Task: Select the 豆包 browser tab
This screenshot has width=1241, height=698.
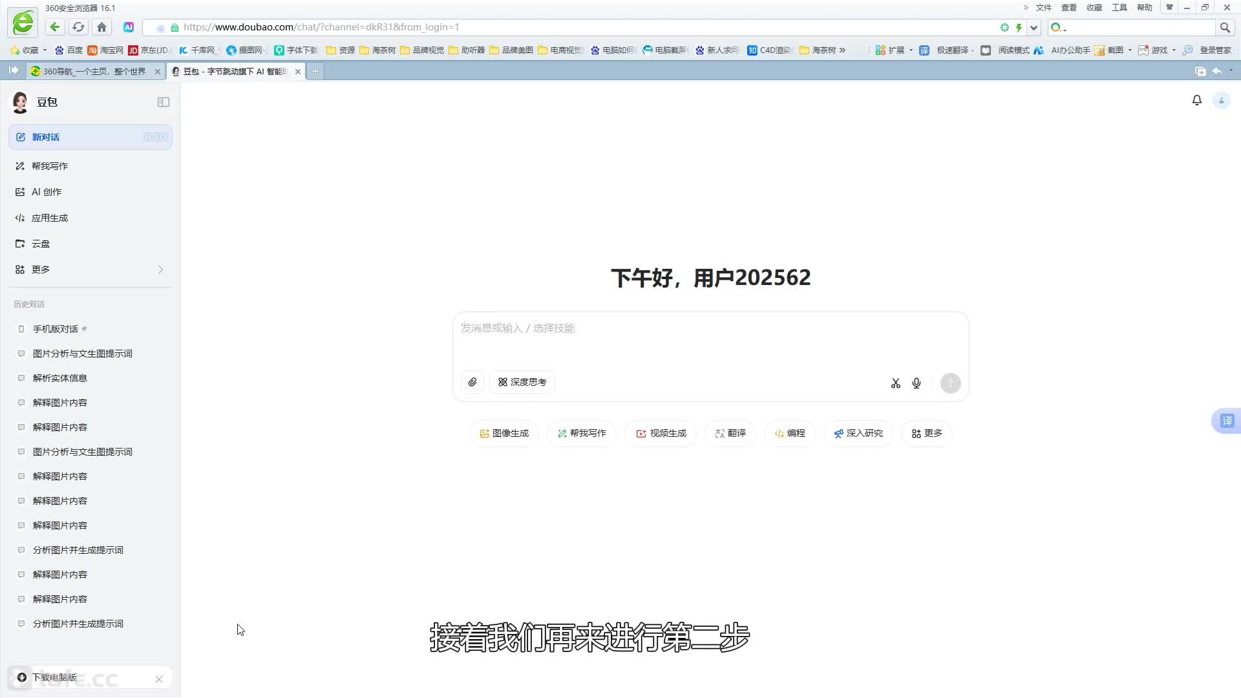Action: 235,71
